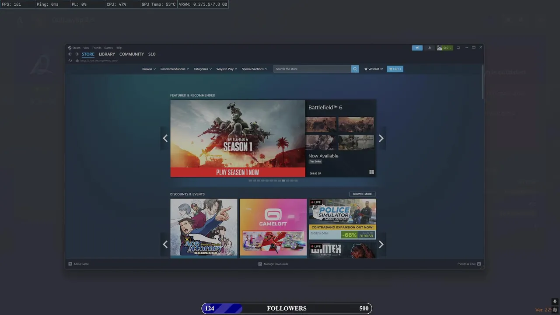
Task: Expand the Recommendations dropdown
Action: (x=175, y=69)
